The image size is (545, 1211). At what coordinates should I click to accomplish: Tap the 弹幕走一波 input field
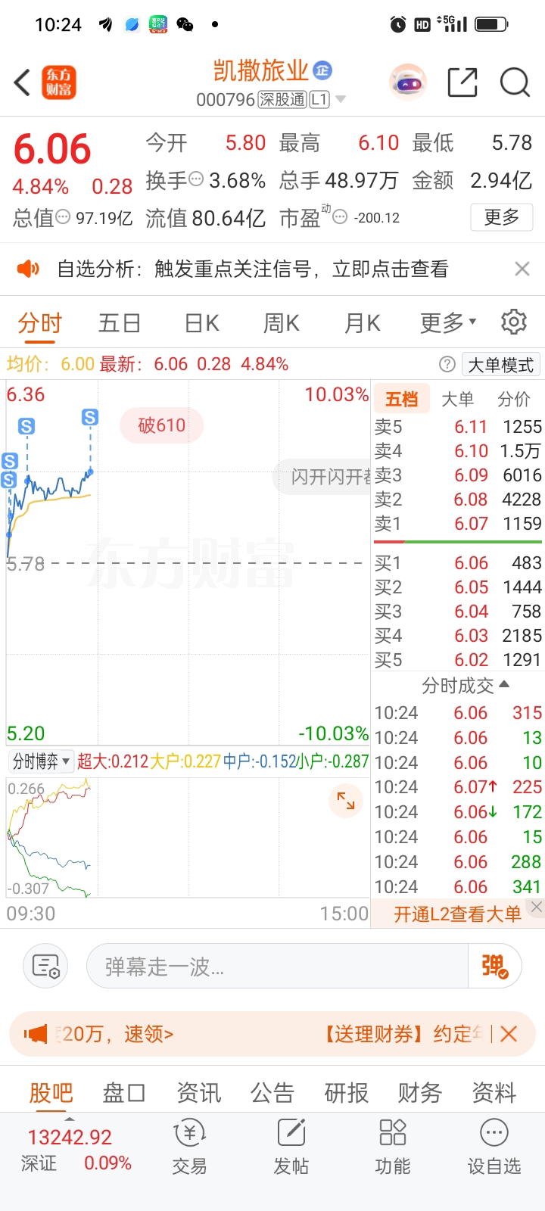point(276,966)
